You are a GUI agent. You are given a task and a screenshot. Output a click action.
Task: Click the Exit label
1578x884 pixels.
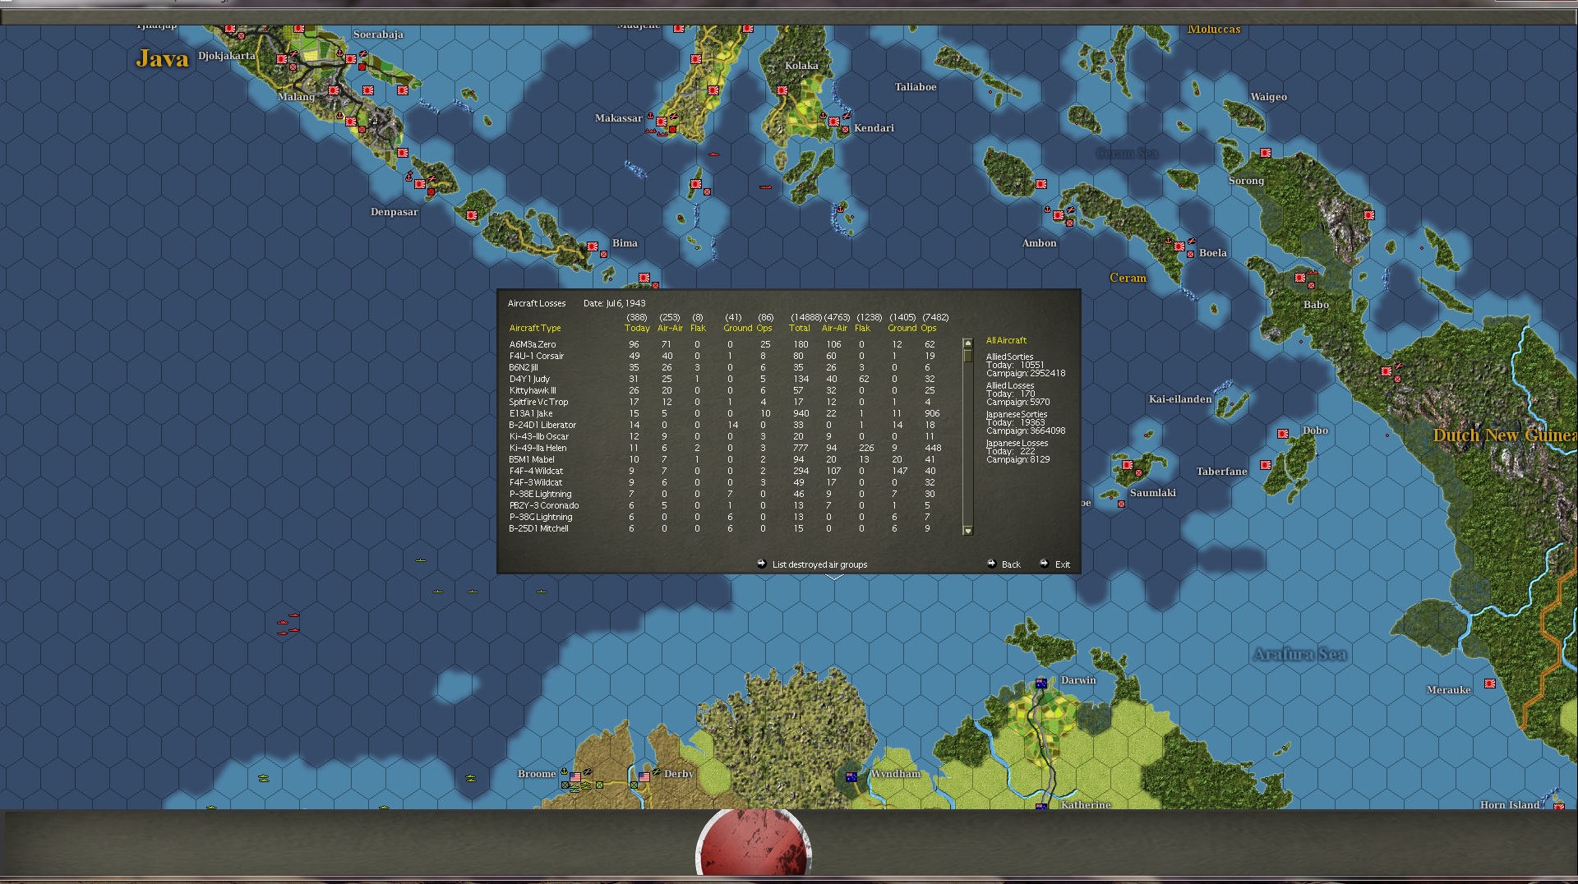1063,564
